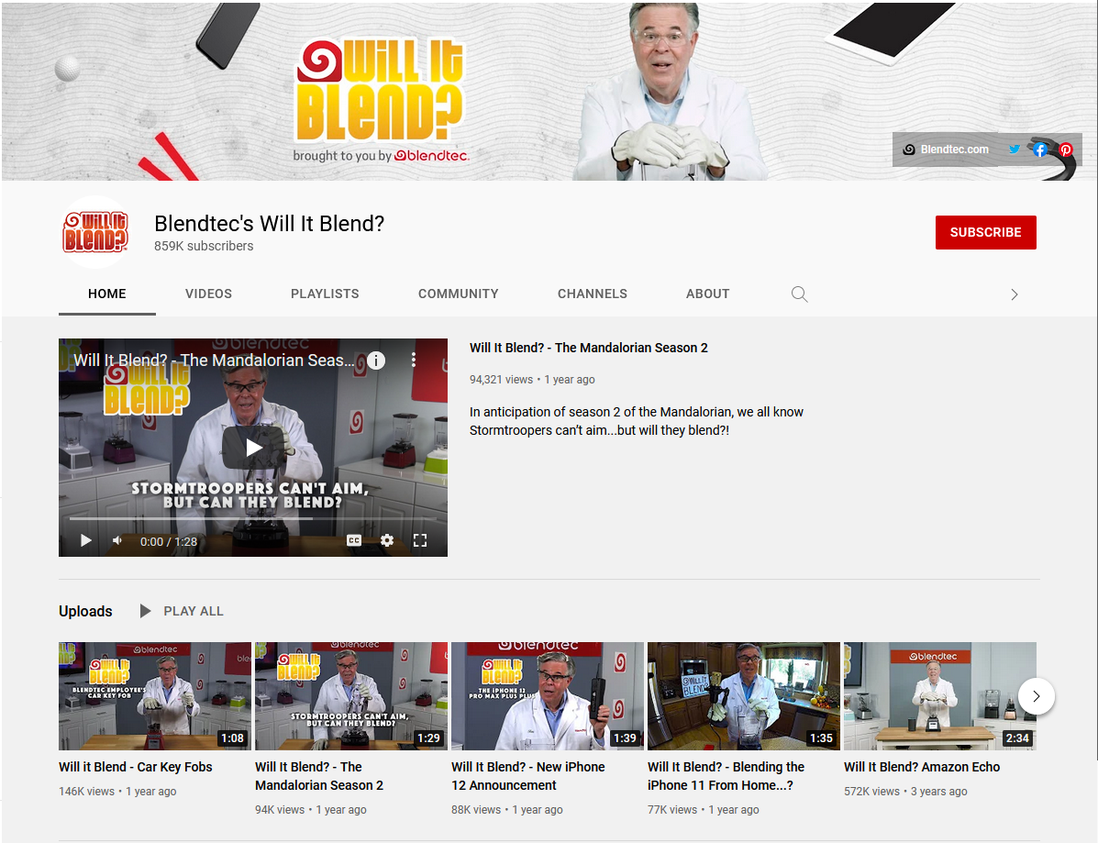The width and height of the screenshot is (1098, 843).
Task: Start playback with the big play button
Action: pos(253,448)
